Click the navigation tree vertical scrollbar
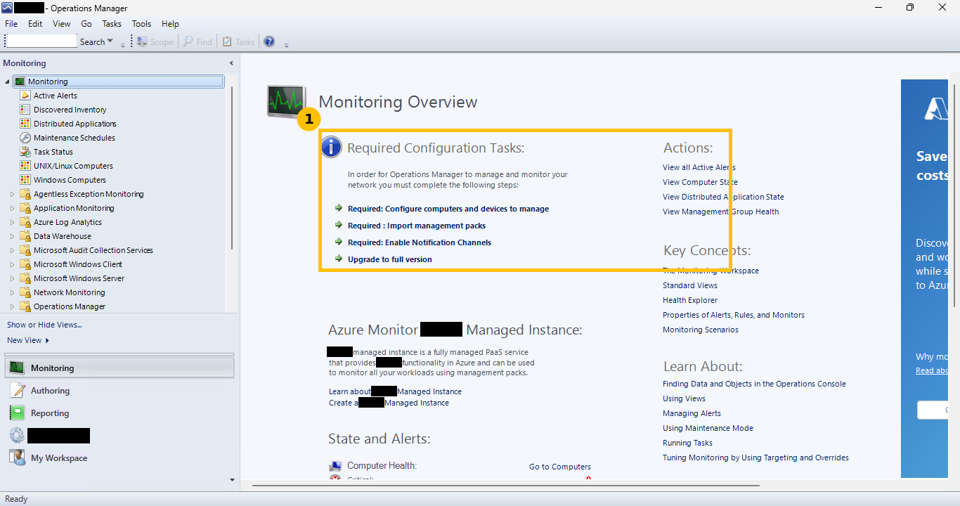The height and width of the screenshot is (506, 960). (x=232, y=169)
